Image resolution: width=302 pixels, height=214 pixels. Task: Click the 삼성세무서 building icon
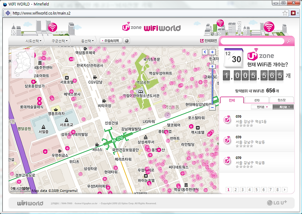click(x=146, y=137)
